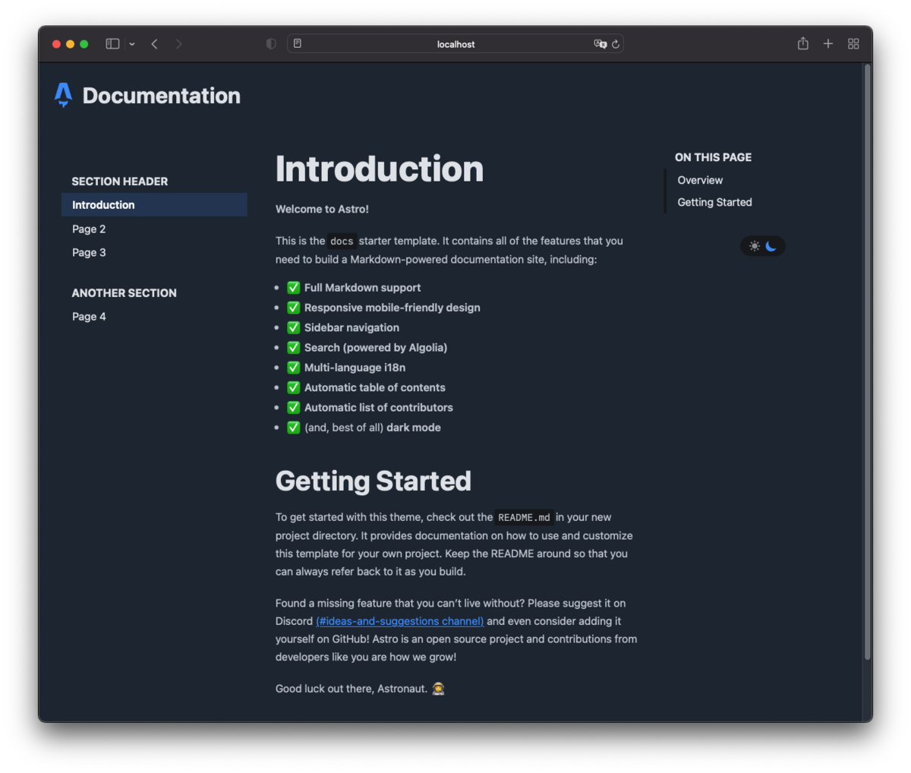Click the page vertical scrollbar
This screenshot has width=911, height=773.
coord(867,361)
